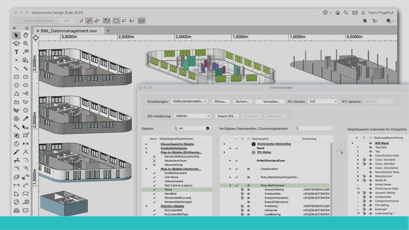Toggle X mark for Wasseranschluss row
The image size is (409, 230).
pyautogui.click(x=154, y=161)
